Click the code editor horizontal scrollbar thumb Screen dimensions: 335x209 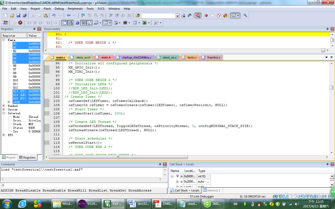(118, 157)
